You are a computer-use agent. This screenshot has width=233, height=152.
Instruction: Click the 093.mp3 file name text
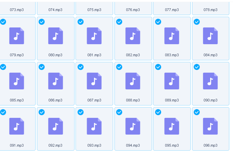click(x=94, y=145)
